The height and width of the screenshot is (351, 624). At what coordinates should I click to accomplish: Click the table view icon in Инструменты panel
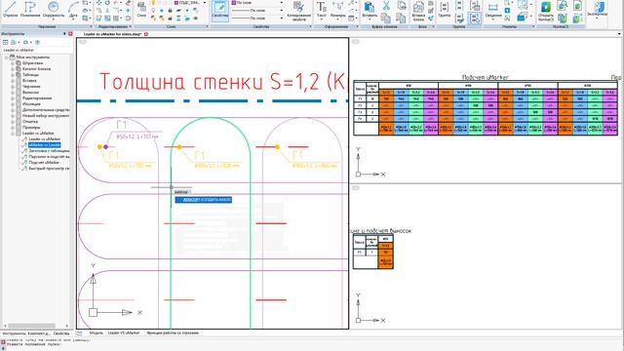tap(5, 42)
